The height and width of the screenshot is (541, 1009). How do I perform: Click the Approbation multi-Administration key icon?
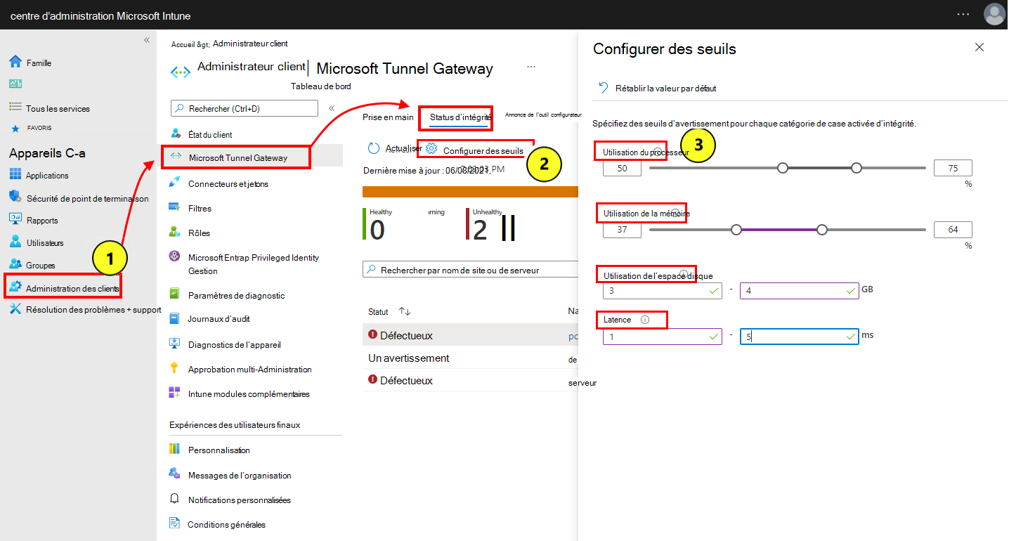click(175, 368)
